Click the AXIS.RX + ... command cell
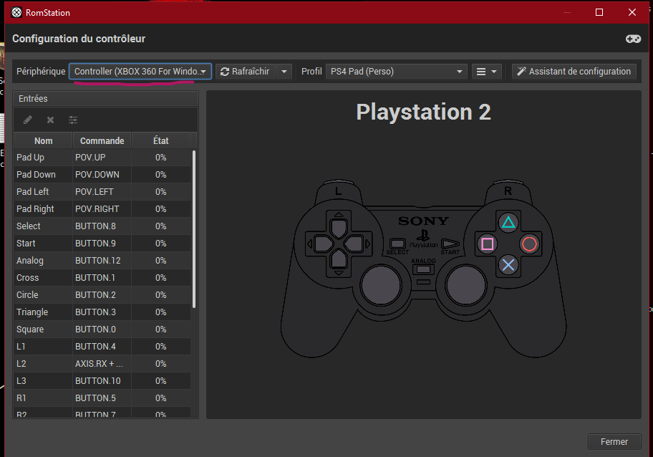 (x=102, y=364)
